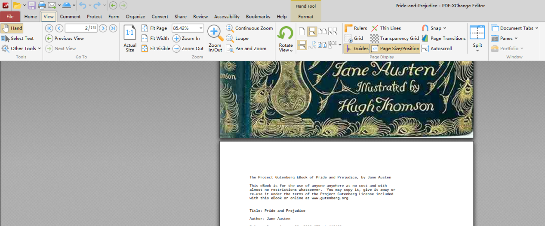Open Document Tabs dropdown

tap(537, 28)
